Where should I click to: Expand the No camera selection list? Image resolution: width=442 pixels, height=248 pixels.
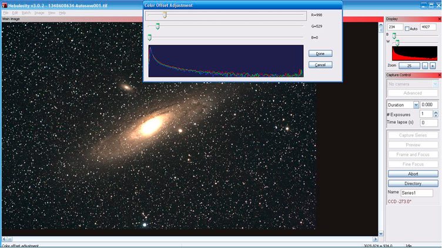click(x=435, y=84)
